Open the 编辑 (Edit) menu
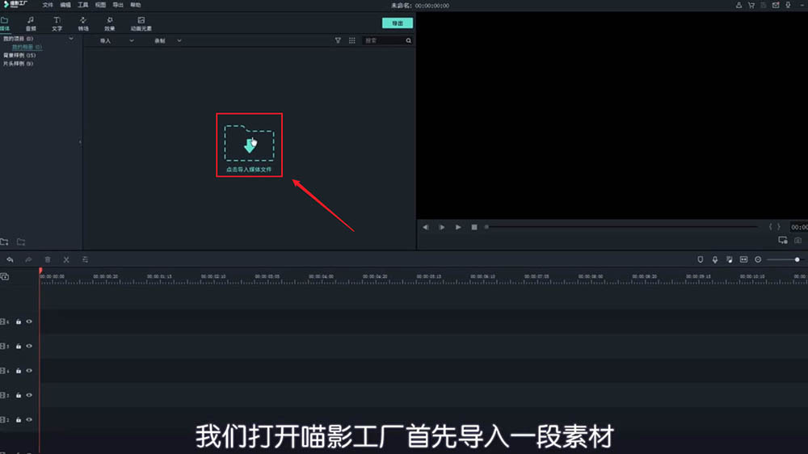The height and width of the screenshot is (454, 808). [x=65, y=5]
